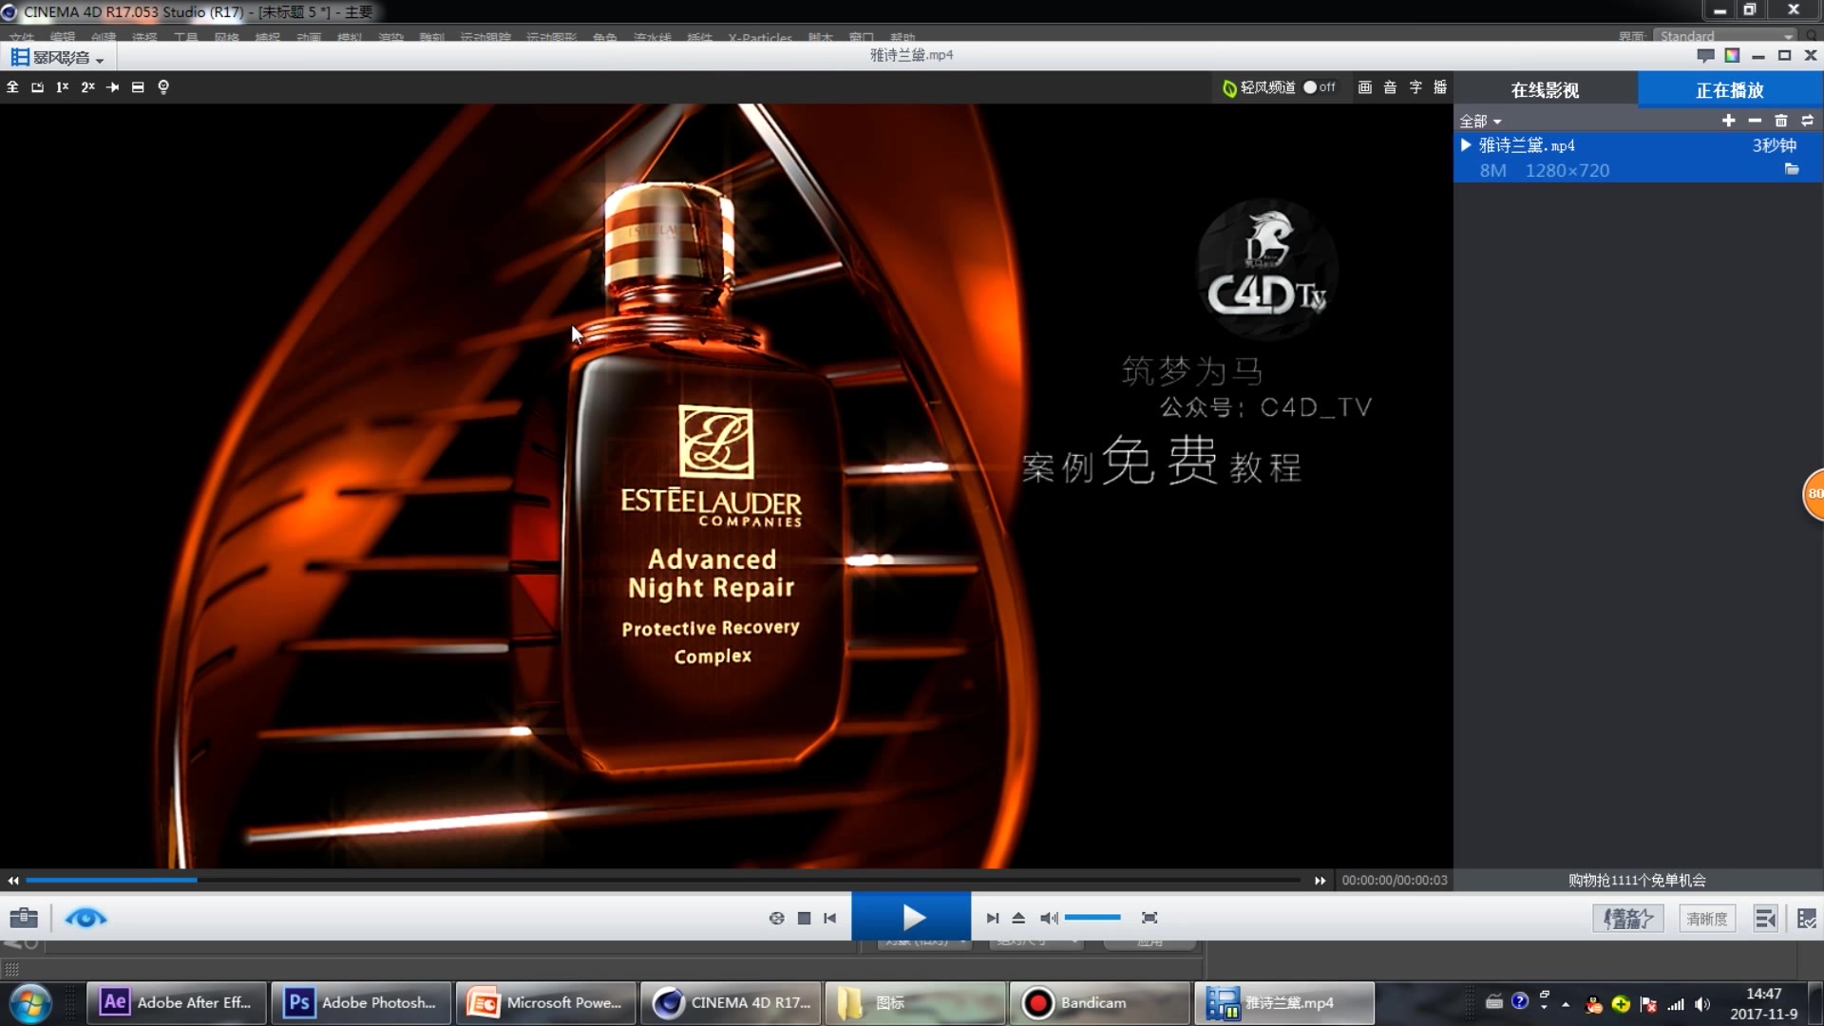Image resolution: width=1824 pixels, height=1026 pixels.
Task: Switch to the 在线影视 tab
Action: 1546,90
